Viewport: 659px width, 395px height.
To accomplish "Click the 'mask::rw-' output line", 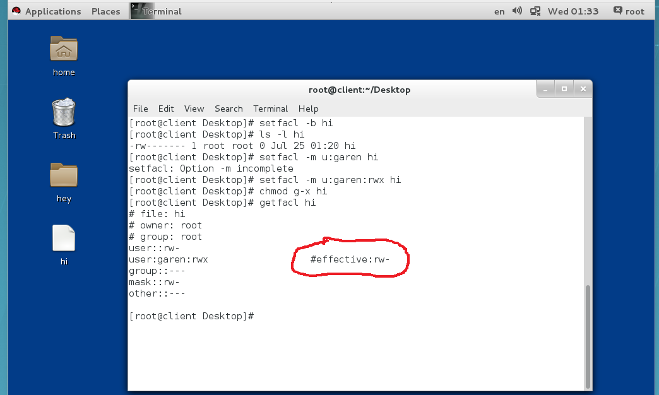I will click(154, 282).
